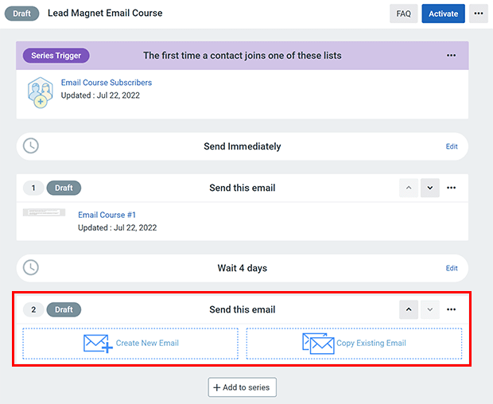Open the Email Course #1 link
This screenshot has height=404, width=493.
coord(107,215)
